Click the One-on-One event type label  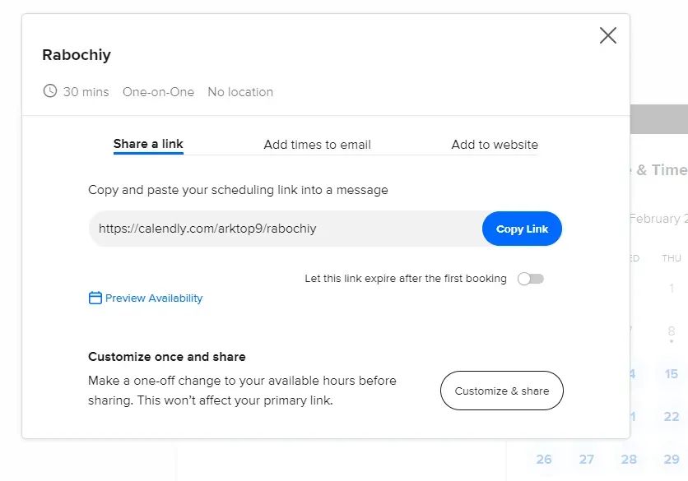point(158,92)
